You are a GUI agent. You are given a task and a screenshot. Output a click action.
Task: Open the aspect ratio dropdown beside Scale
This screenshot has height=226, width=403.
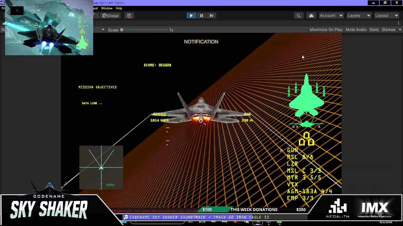point(103,30)
